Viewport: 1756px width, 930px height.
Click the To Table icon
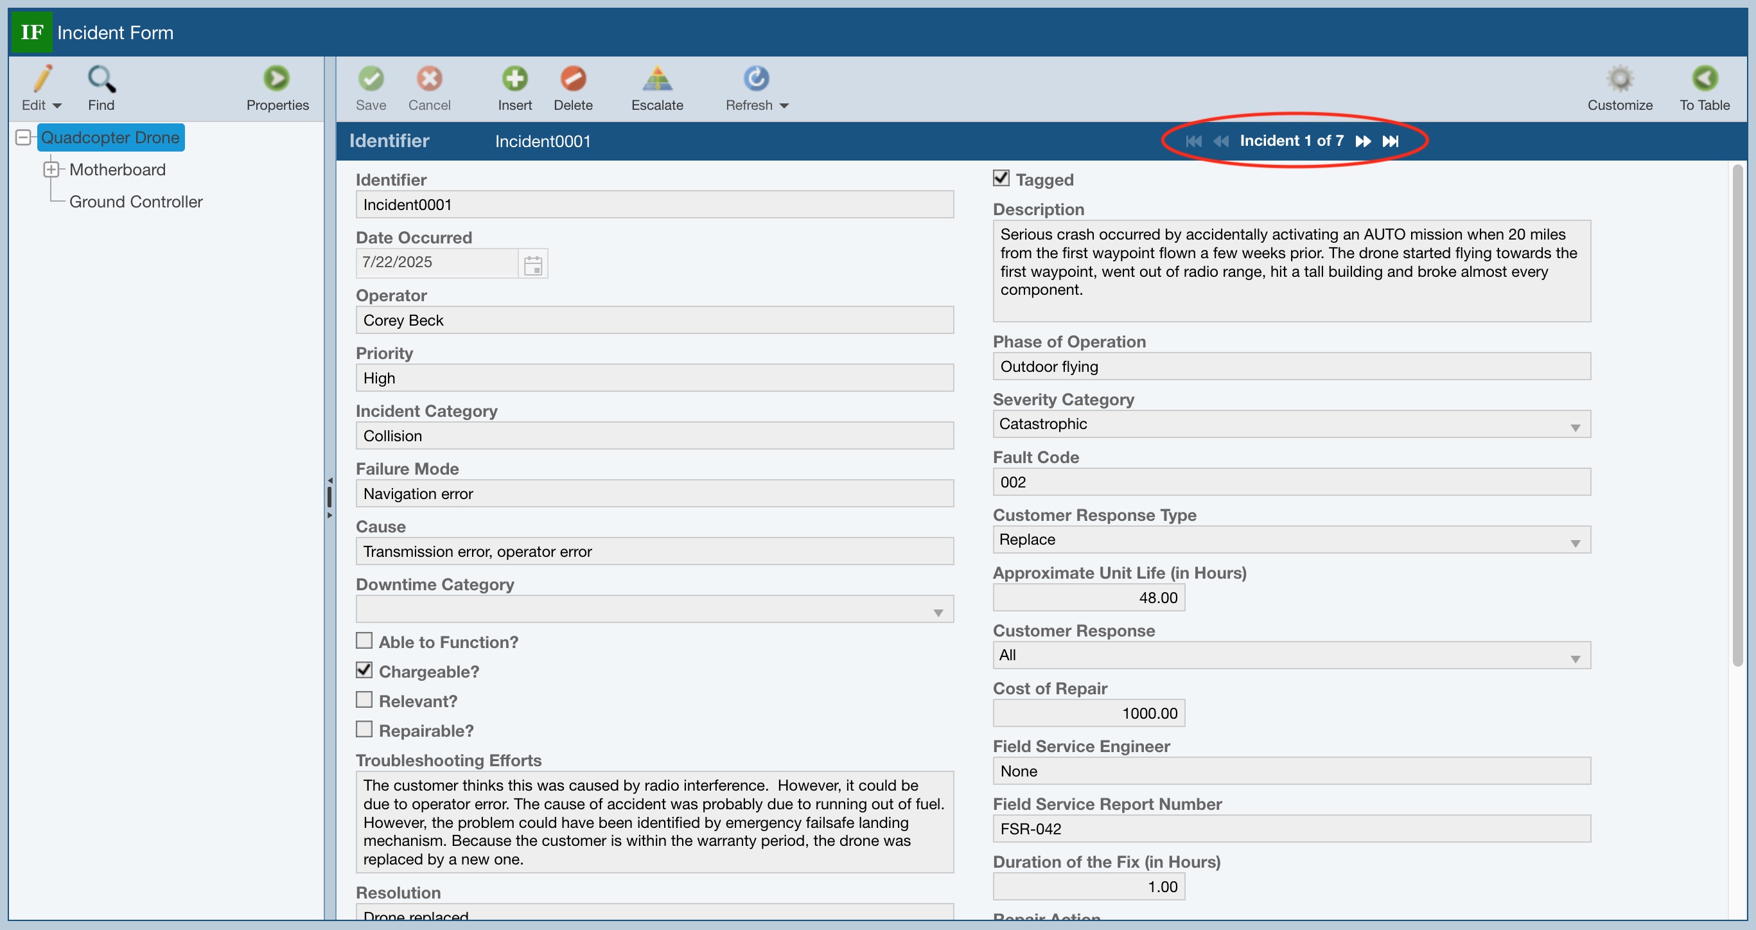click(x=1704, y=79)
